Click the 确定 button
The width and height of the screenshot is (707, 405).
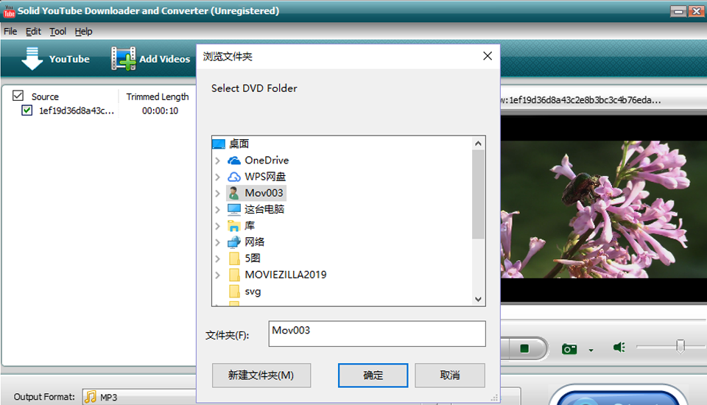pos(373,376)
